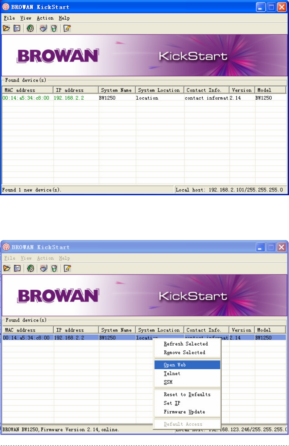Click green IP 192.168.2.2 in upper window
This screenshot has width=289, height=446.
point(69,98)
